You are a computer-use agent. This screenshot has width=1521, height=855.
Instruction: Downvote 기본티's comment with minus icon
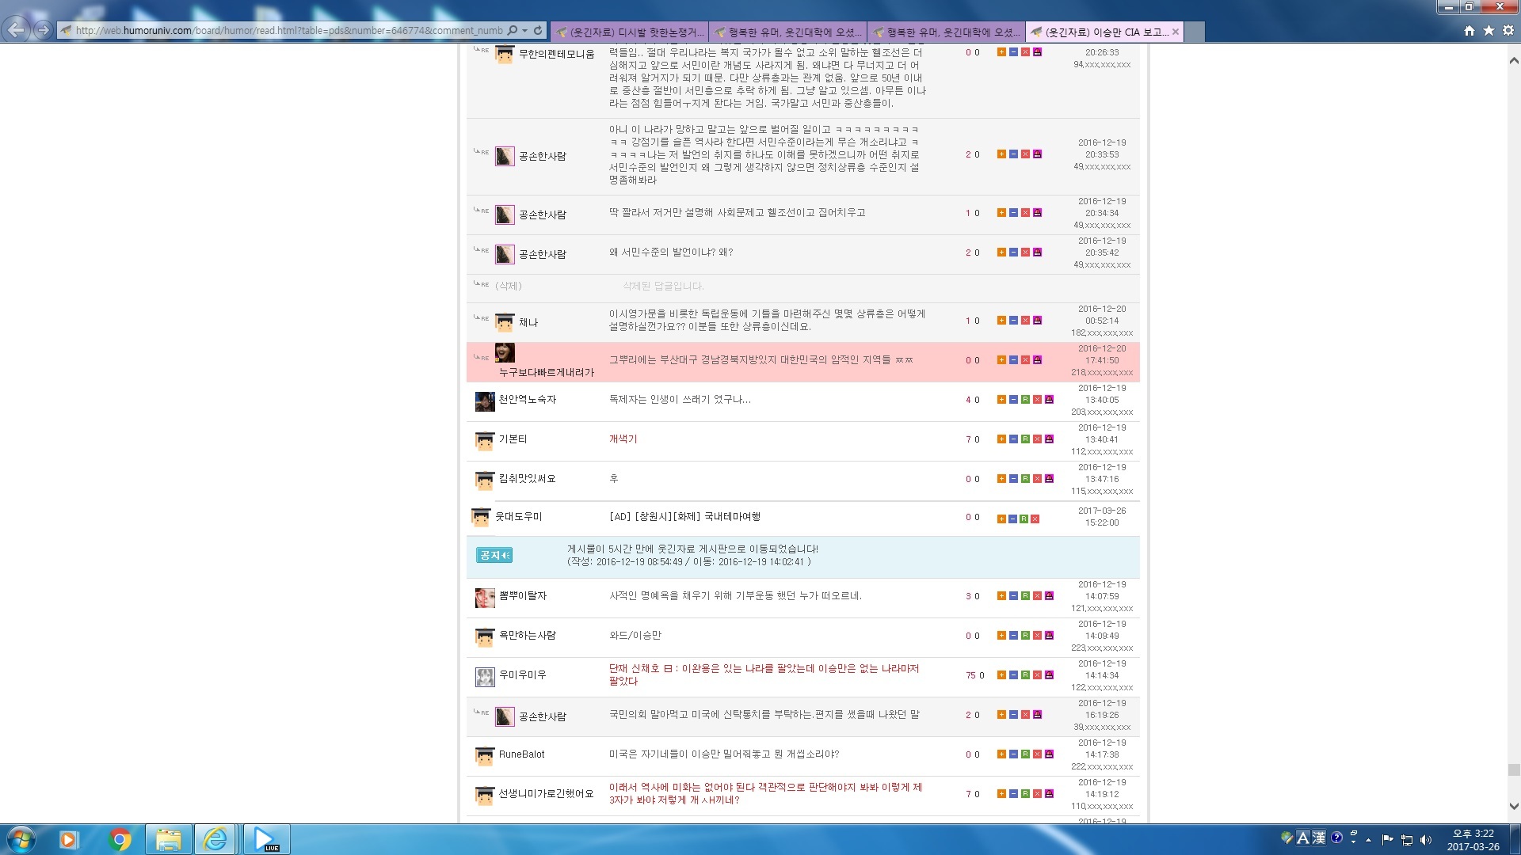click(x=1013, y=439)
